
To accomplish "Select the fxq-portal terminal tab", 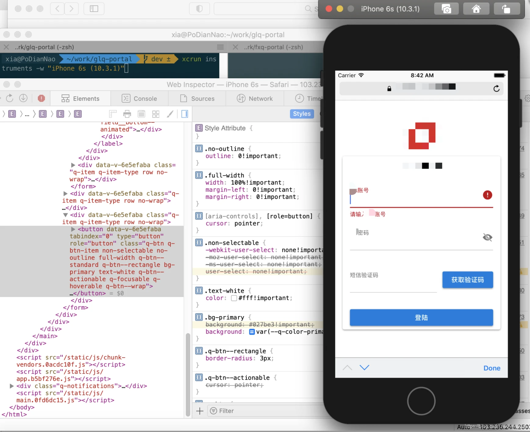I will pyautogui.click(x=274, y=47).
